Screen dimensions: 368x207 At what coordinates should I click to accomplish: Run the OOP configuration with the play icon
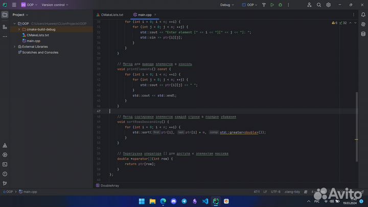click(272, 5)
